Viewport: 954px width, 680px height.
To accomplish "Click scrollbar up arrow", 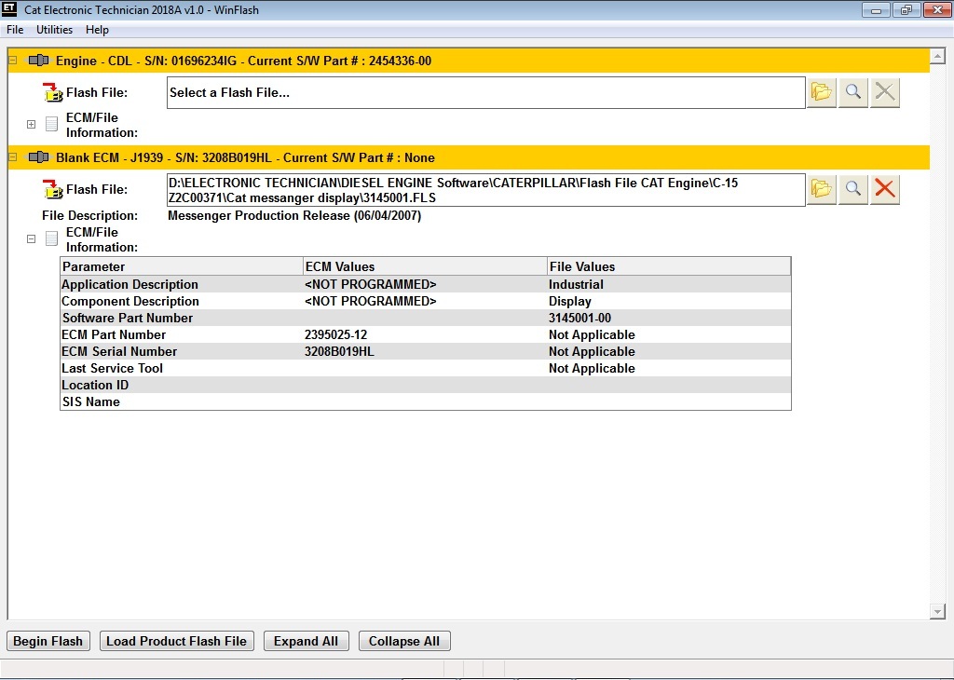I will (937, 57).
